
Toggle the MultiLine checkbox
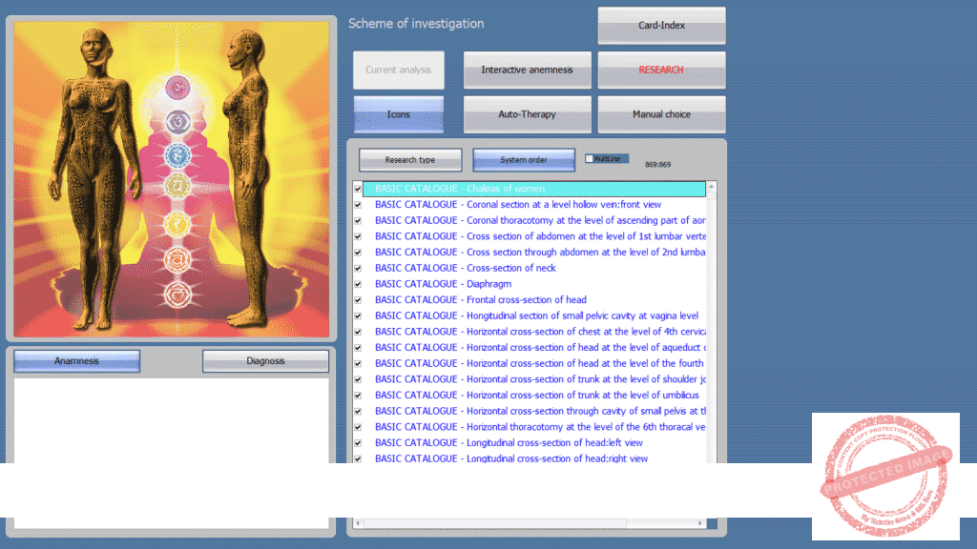[590, 159]
